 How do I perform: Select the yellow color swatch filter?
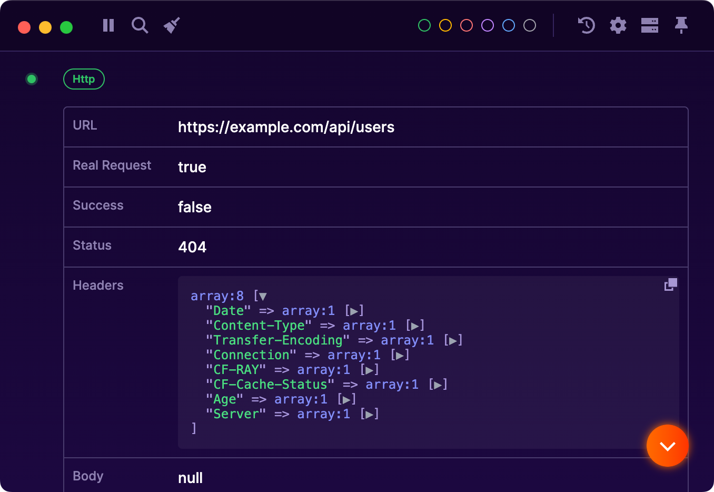pyautogui.click(x=445, y=25)
